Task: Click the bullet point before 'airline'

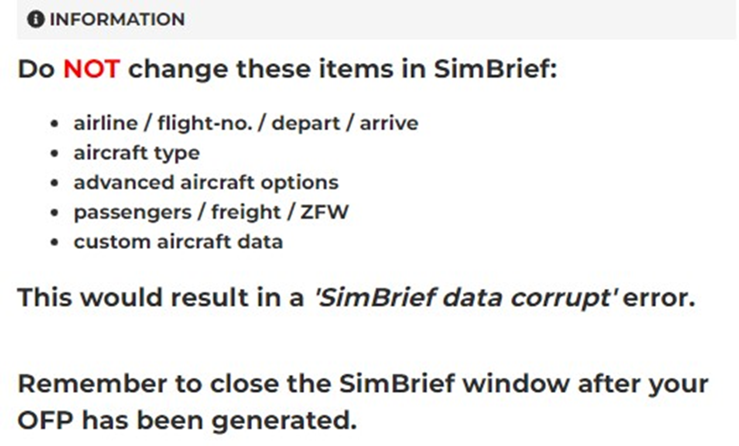Action: [x=54, y=124]
